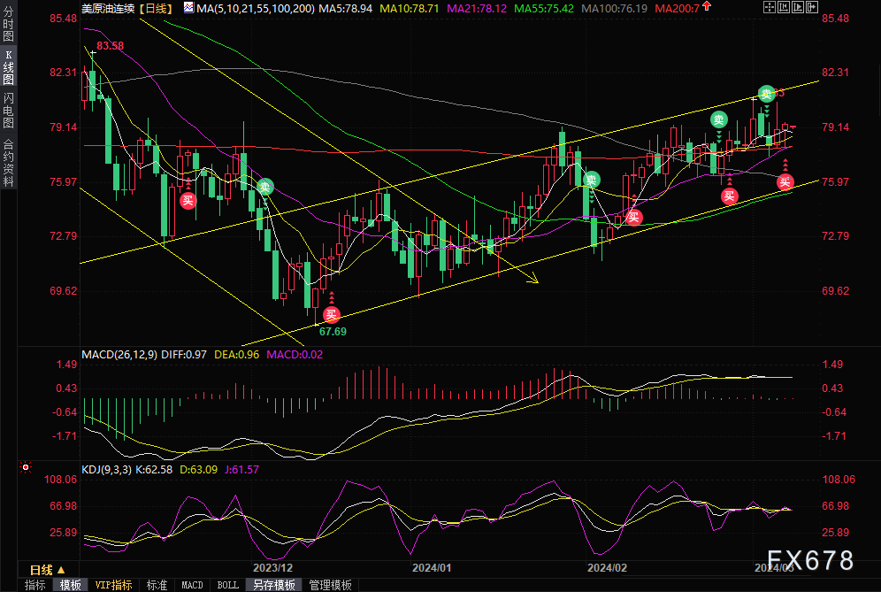Image resolution: width=881 pixels, height=592 pixels.
Task: Click the 【日线】 period label in title
Action: click(156, 9)
